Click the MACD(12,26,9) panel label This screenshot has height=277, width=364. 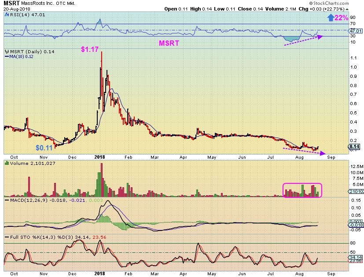pyautogui.click(x=38, y=200)
